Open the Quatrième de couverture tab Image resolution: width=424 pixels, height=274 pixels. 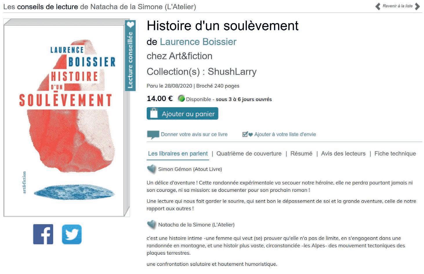click(x=249, y=154)
